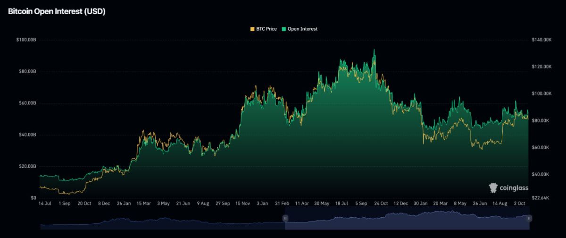Click the 24 Oct date label
Image resolution: width=566 pixels, height=238 pixels.
[x=381, y=203]
